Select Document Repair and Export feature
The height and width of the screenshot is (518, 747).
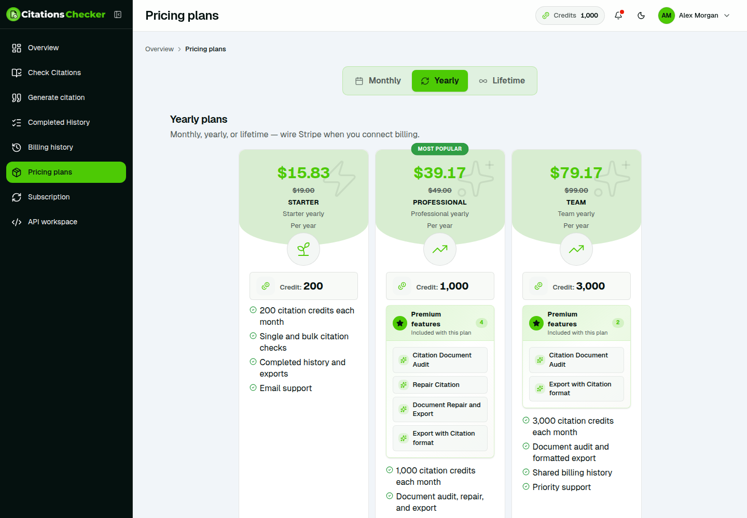[x=440, y=409]
